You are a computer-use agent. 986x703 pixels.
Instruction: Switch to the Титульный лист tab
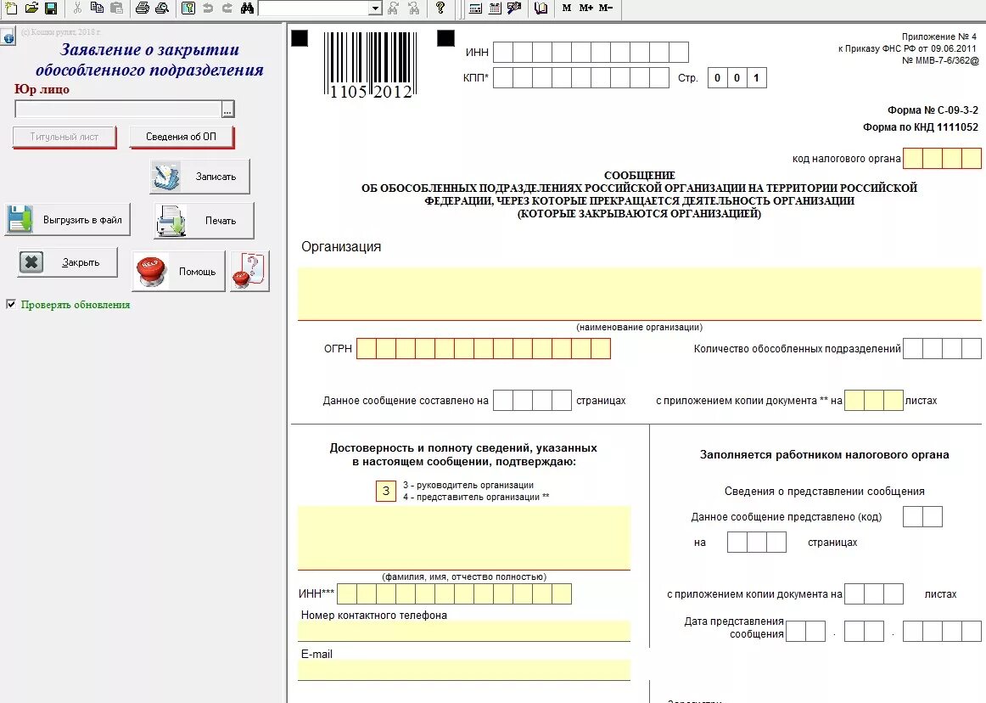click(x=64, y=137)
